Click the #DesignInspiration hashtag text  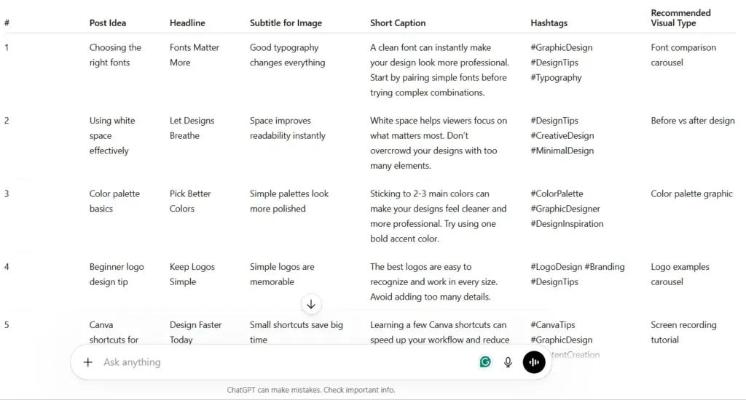coord(567,224)
